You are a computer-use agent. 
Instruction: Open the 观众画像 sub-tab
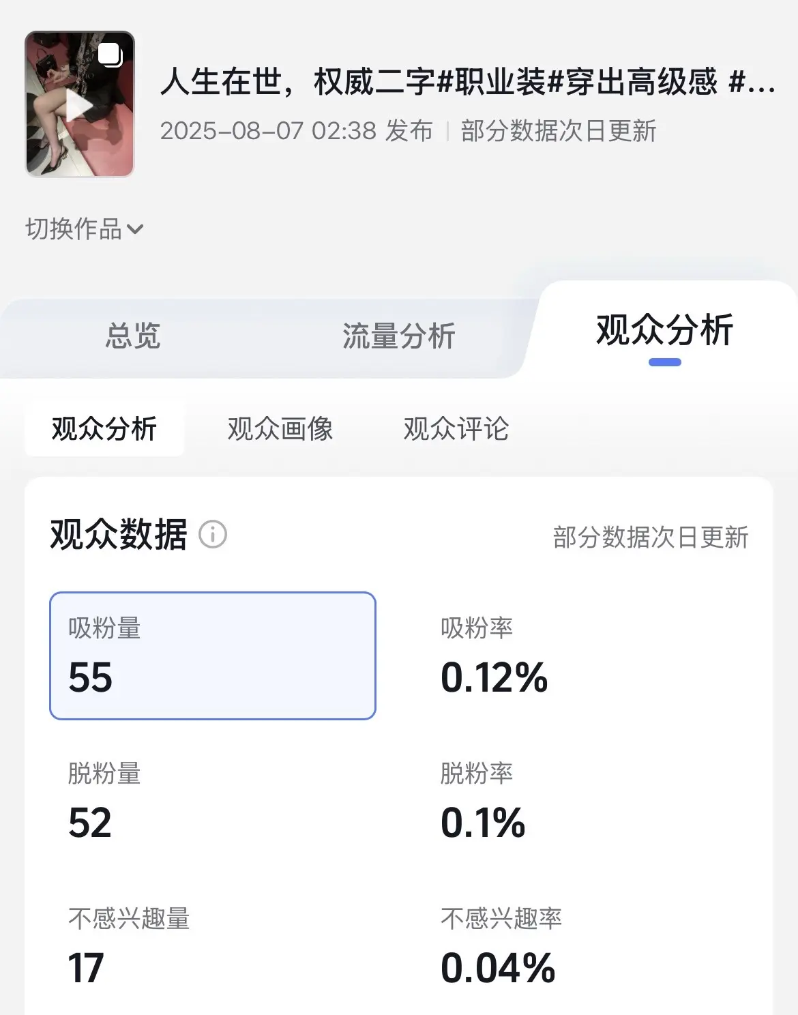280,429
